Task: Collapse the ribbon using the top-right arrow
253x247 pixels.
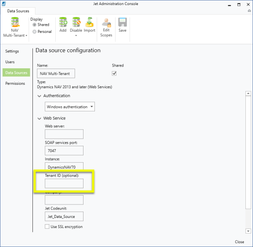Action: [249, 11]
